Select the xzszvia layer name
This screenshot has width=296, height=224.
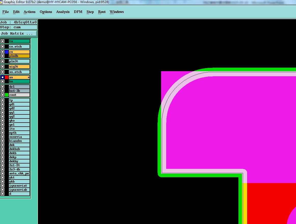point(19,137)
